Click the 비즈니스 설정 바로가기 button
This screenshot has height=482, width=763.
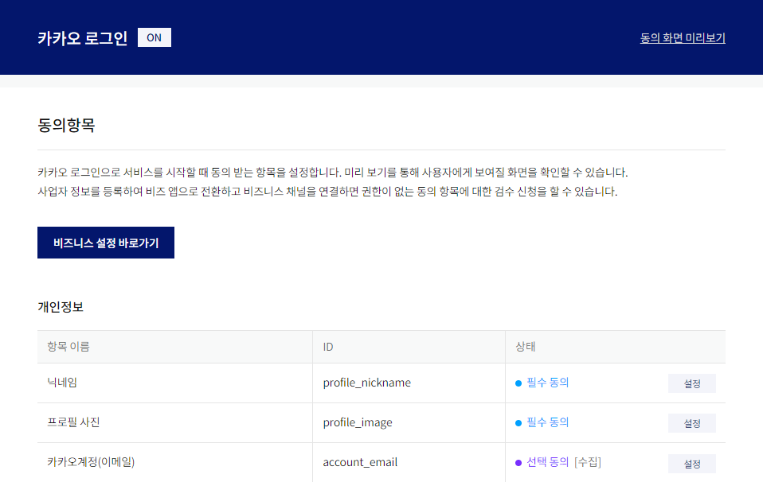[x=106, y=243]
